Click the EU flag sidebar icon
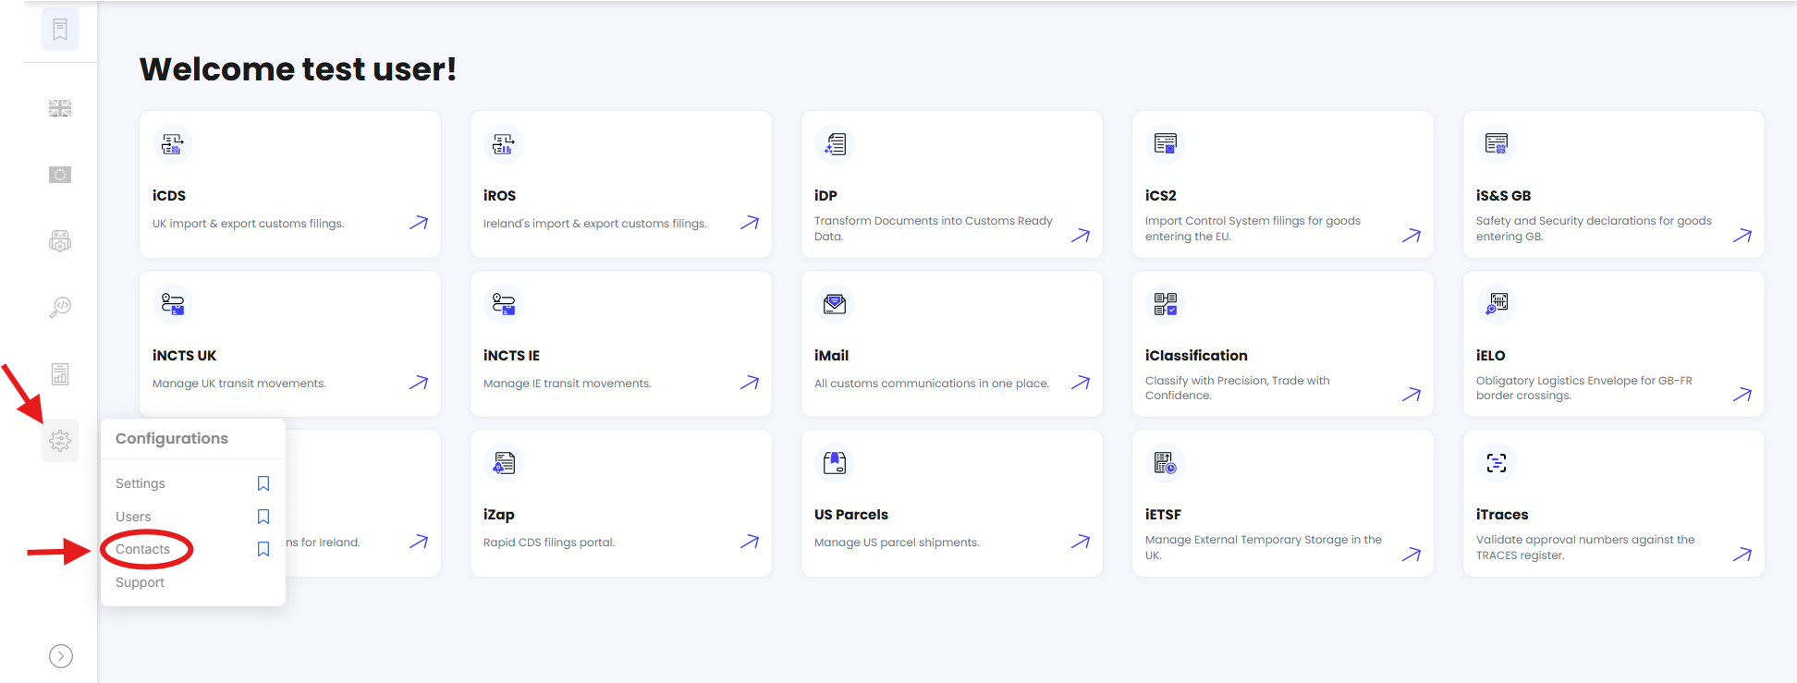Viewport: 1797px width, 683px height. [60, 175]
